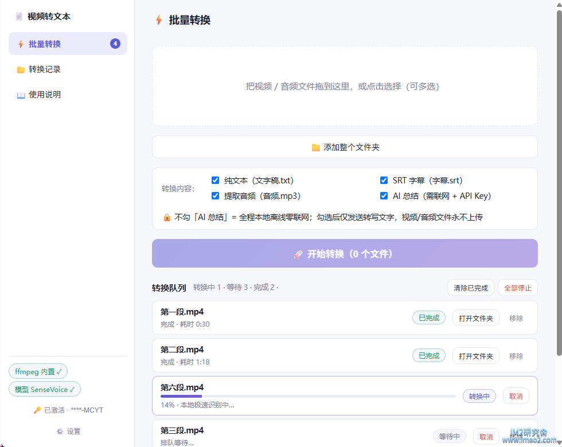This screenshot has width=562, height=447.
Task: Open folder for 第二段.mp4
Action: coord(475,356)
